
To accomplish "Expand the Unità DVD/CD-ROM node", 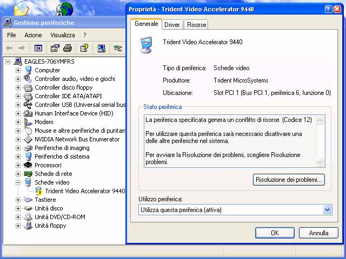I will [18, 217].
